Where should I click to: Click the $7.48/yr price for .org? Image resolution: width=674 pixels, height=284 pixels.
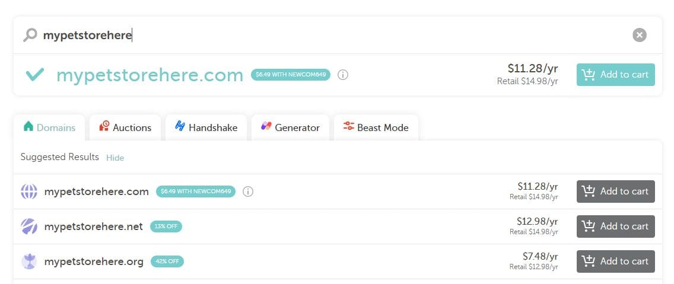(541, 257)
